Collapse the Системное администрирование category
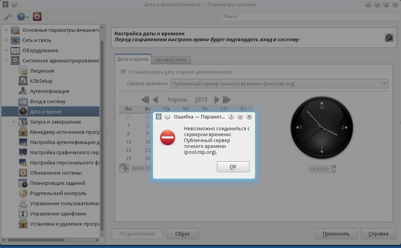401x248 pixels. pos(6,60)
